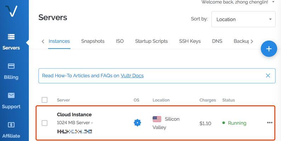Open the Servers sidebar icon
281x141 pixels.
coord(11,37)
